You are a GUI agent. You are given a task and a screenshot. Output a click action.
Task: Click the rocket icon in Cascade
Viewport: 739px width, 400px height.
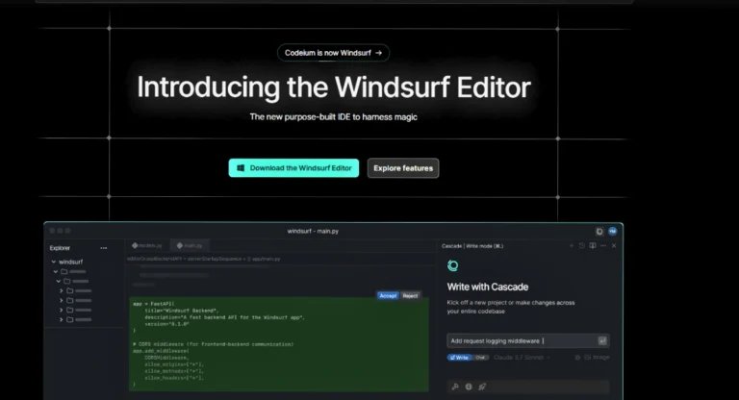click(482, 387)
